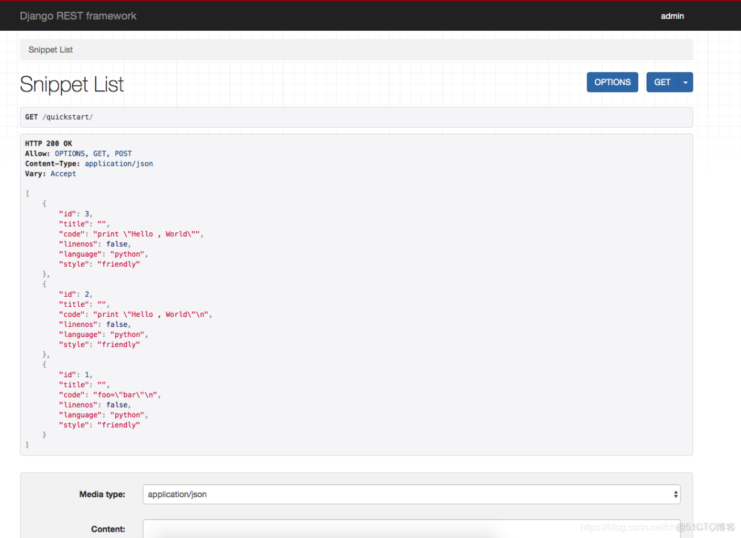Click the Vary: Accept header value

point(63,173)
